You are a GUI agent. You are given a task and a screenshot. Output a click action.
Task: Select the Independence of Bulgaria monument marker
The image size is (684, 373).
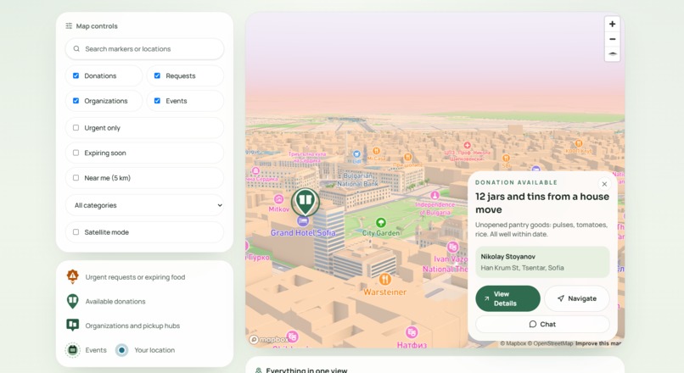pos(435,195)
